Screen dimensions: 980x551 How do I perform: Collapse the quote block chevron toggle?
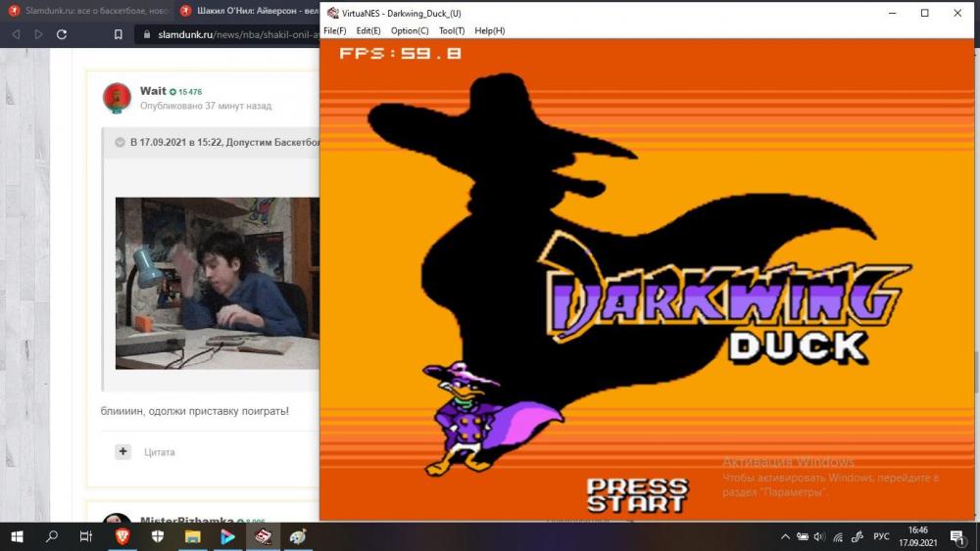point(120,142)
